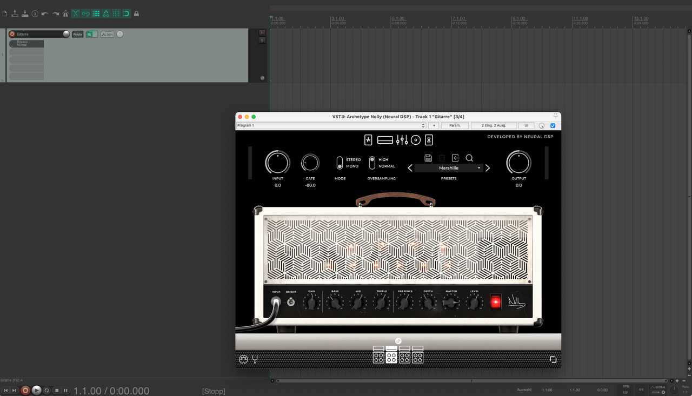The width and height of the screenshot is (692, 396).
Task: Adjust the Gitarre track pan knob
Action: (x=119, y=34)
